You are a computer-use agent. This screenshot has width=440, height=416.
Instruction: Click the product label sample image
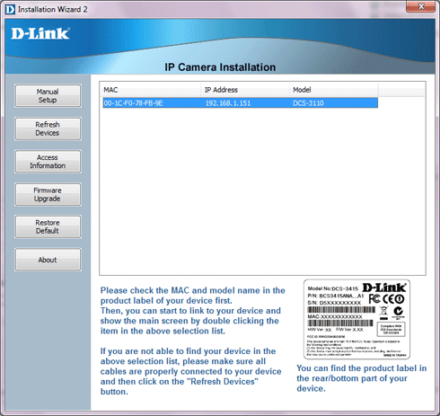pos(356,319)
